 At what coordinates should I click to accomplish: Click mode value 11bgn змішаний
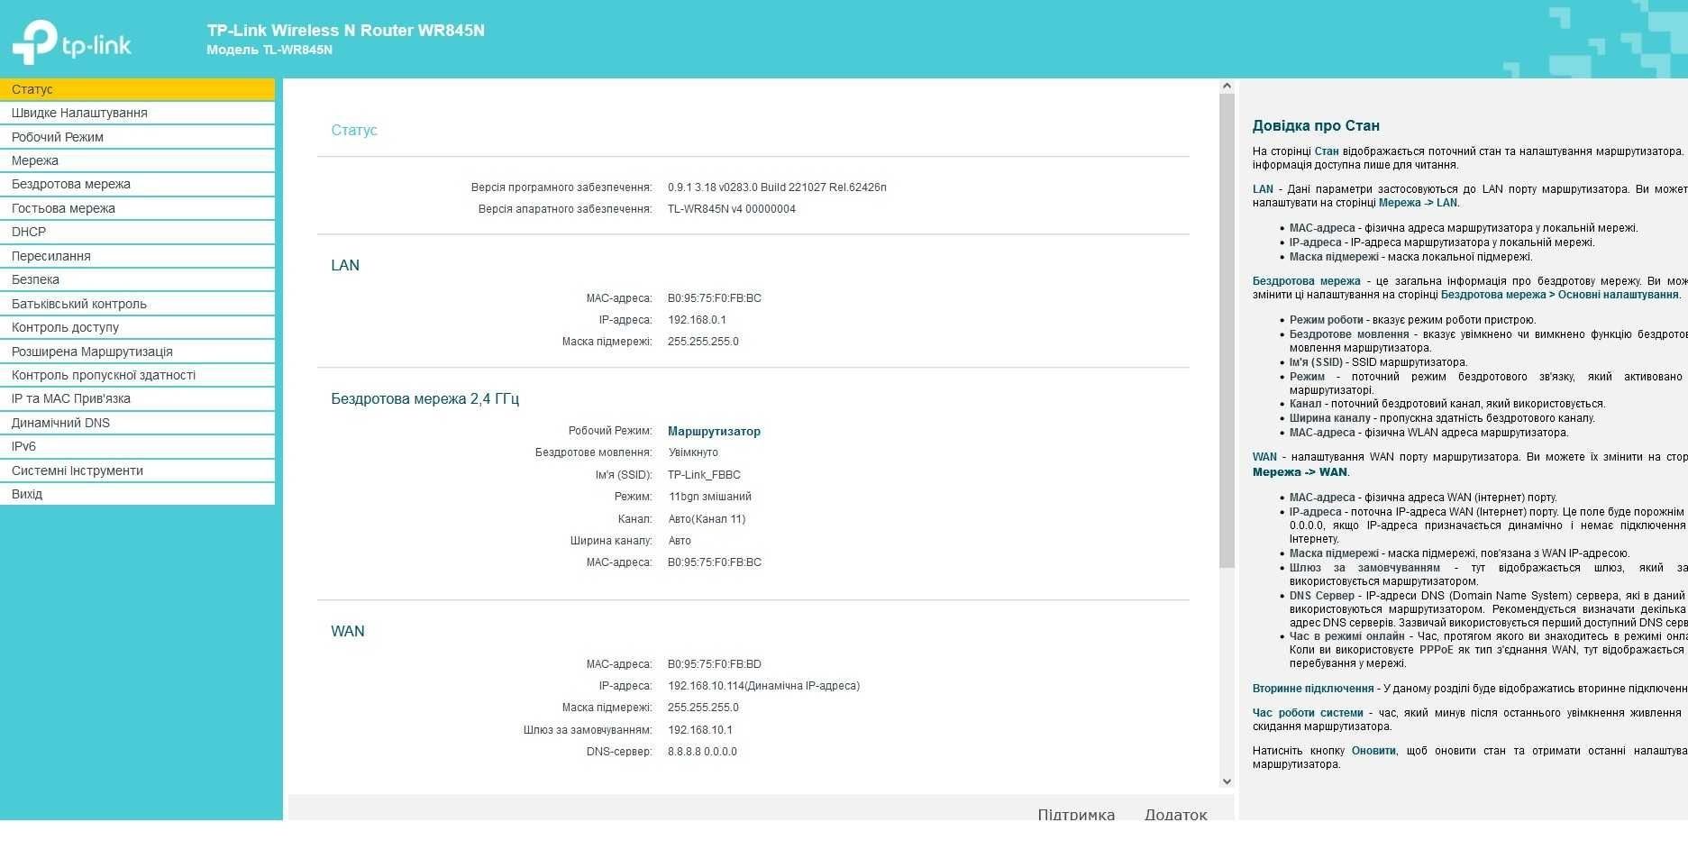[710, 497]
